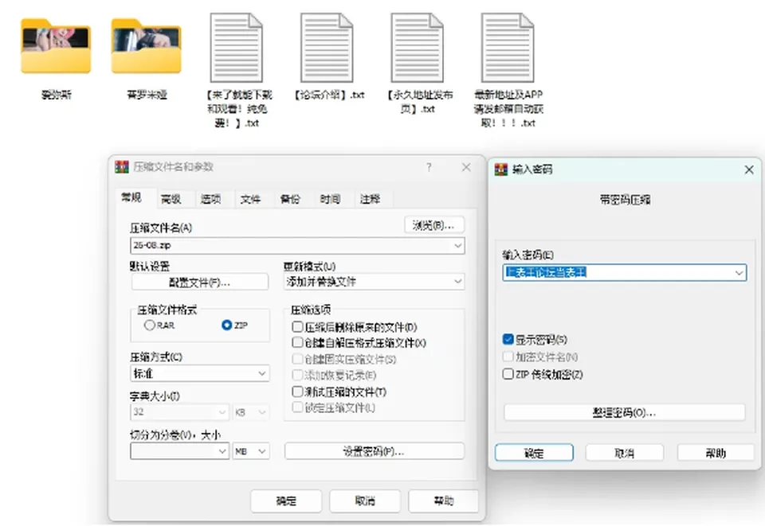Image resolution: width=765 pixels, height=526 pixels.
Task: Click the 整理密码(O)... button
Action: pyautogui.click(x=625, y=412)
